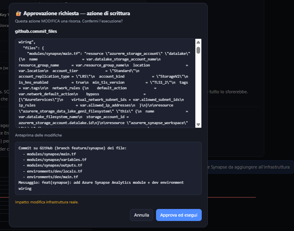This screenshot has height=231, width=294.
Task: Click scrollbar down arrow in payload box
Action: click(198, 125)
